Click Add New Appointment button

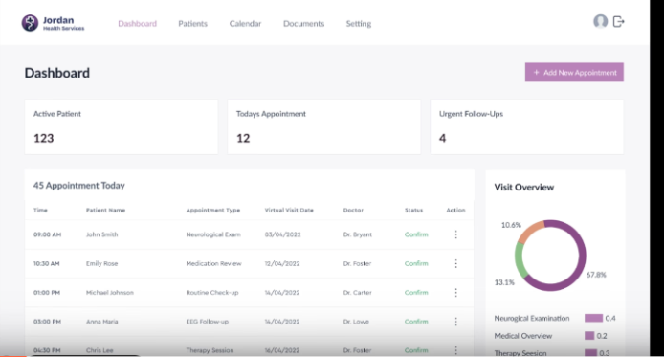tap(574, 73)
